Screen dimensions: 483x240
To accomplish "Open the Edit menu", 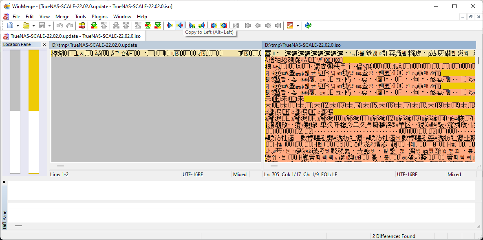I will 30,17.
